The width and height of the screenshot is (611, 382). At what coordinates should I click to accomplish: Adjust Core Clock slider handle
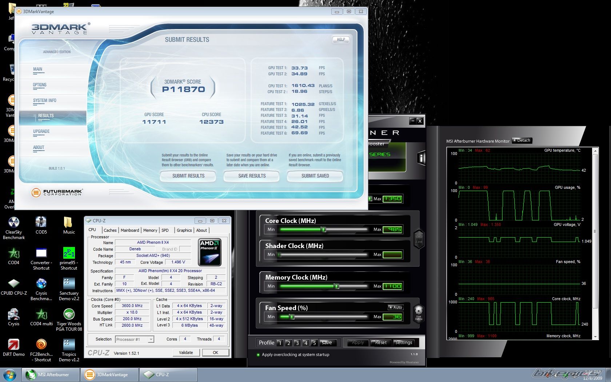[323, 230]
